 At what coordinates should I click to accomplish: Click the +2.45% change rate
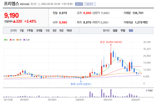point(30,21)
